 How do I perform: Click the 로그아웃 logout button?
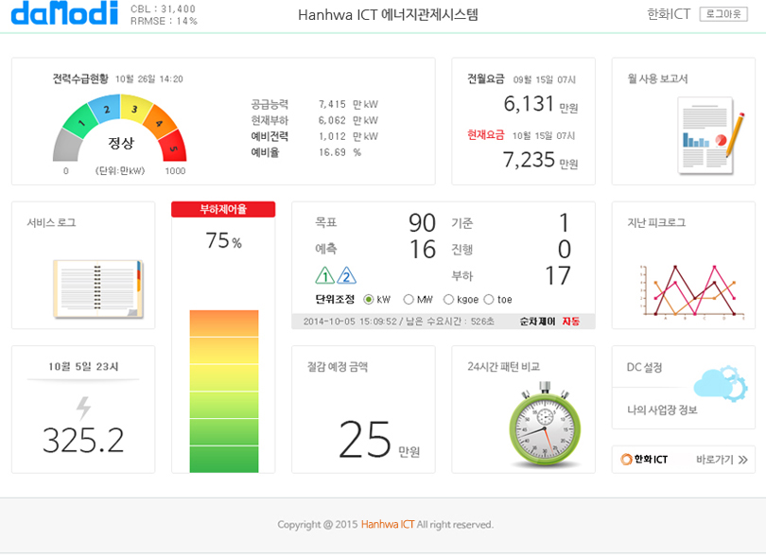[x=723, y=14]
